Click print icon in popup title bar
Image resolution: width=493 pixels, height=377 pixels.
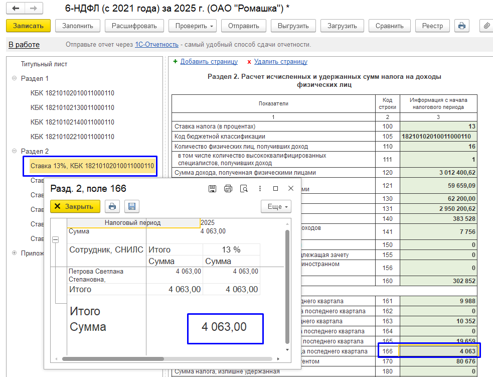point(228,189)
